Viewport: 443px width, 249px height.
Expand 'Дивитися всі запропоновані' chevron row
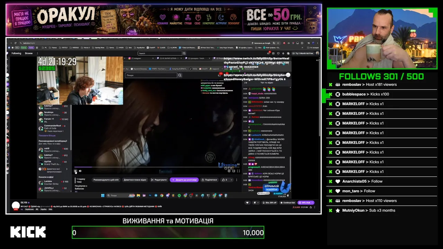coord(54,169)
